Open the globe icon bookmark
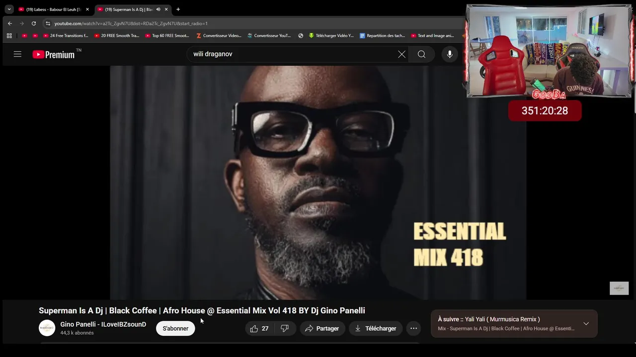Screen dimensions: 636x357 (301, 36)
